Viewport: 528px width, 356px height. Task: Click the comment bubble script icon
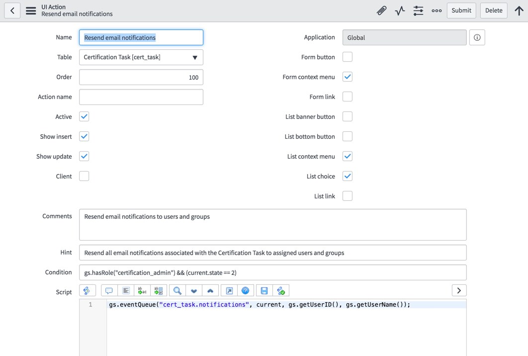(x=109, y=291)
